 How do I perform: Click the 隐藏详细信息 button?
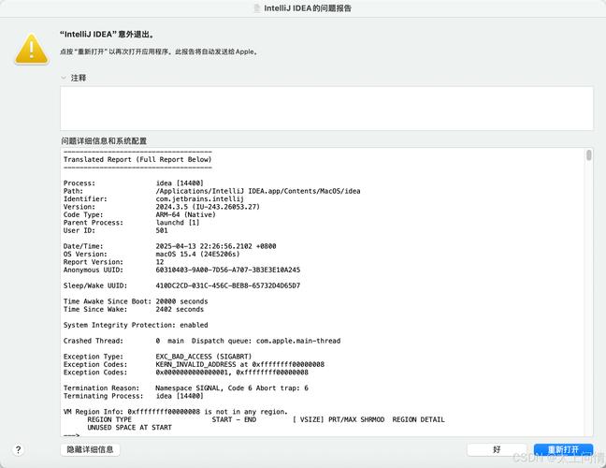tap(91, 450)
